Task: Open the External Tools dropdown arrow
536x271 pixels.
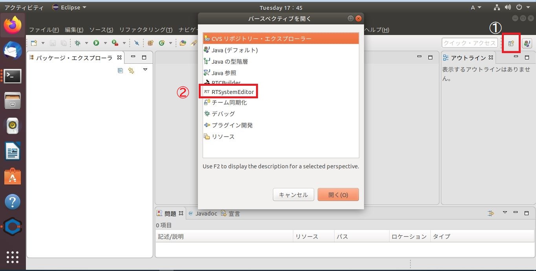Action: (124, 43)
